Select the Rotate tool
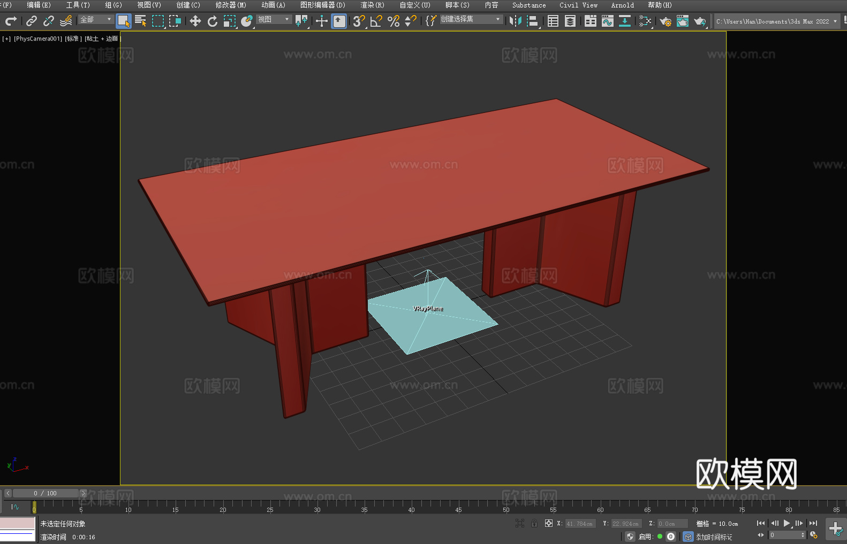 pyautogui.click(x=213, y=21)
